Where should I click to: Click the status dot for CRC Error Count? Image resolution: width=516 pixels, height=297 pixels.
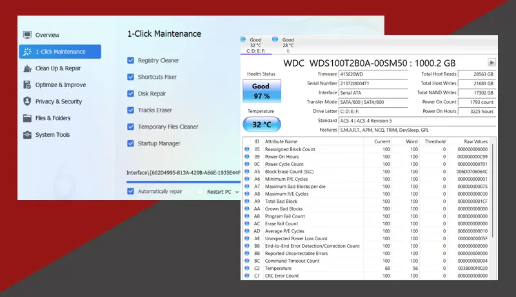click(247, 276)
